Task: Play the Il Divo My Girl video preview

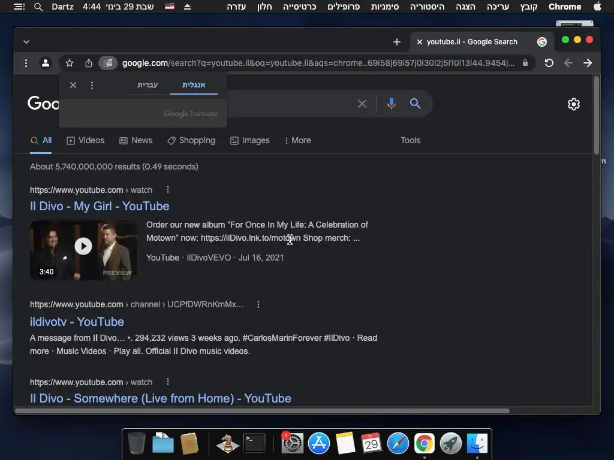Action: pos(83,246)
